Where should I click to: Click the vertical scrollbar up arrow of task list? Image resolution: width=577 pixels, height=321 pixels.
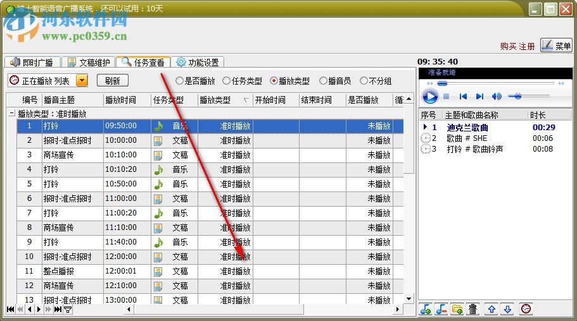pyautogui.click(x=409, y=99)
